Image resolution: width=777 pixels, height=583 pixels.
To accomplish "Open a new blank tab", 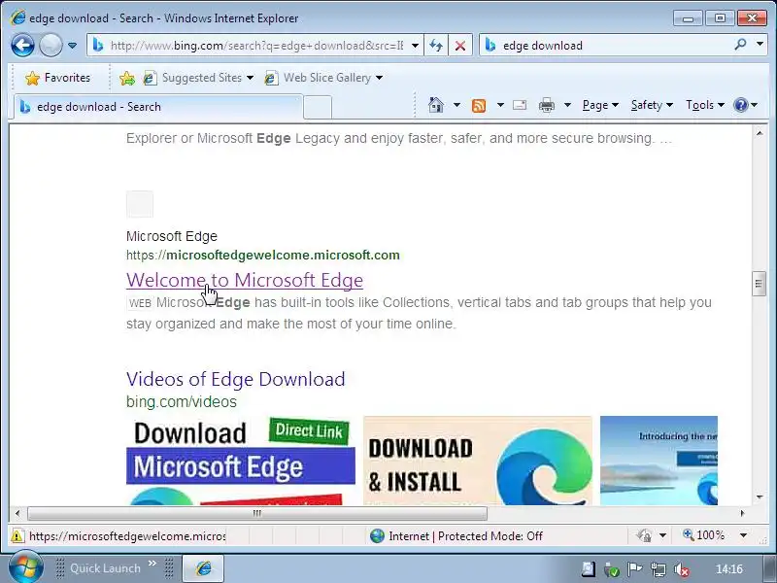I will pos(318,107).
